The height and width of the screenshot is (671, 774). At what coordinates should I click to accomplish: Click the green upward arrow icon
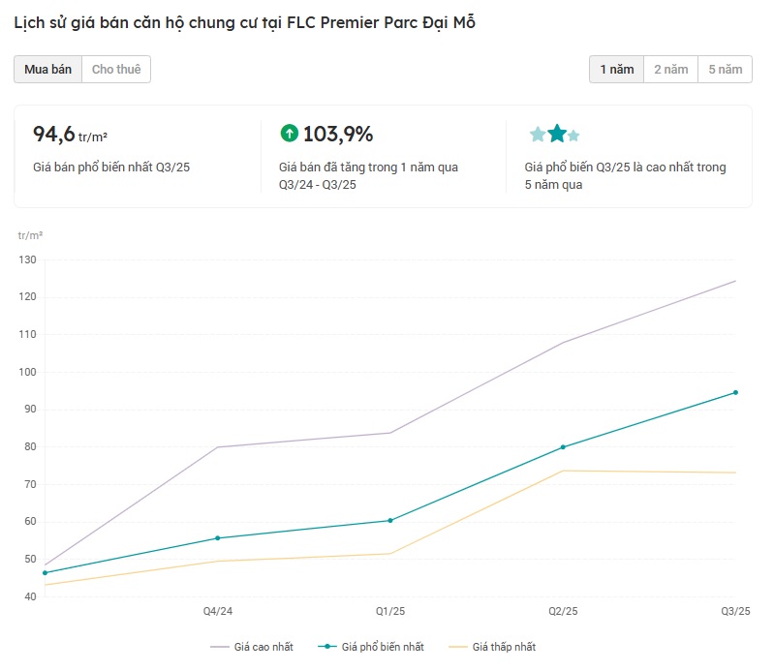coord(289,134)
